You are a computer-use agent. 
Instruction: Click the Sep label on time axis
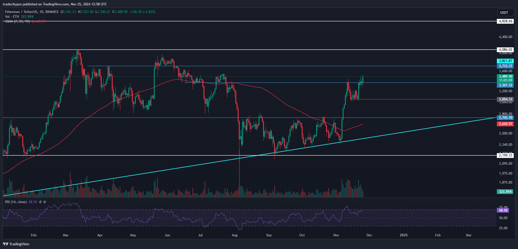click(x=269, y=235)
